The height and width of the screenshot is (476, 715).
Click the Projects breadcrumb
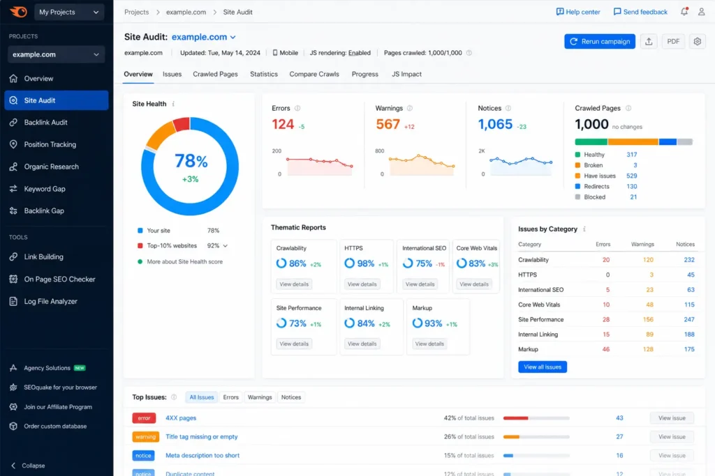click(x=136, y=12)
